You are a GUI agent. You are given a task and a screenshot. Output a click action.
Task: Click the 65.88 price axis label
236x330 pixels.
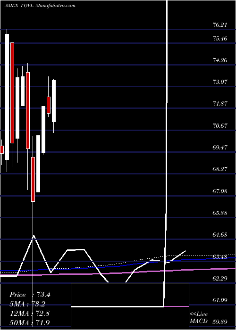(x=220, y=213)
